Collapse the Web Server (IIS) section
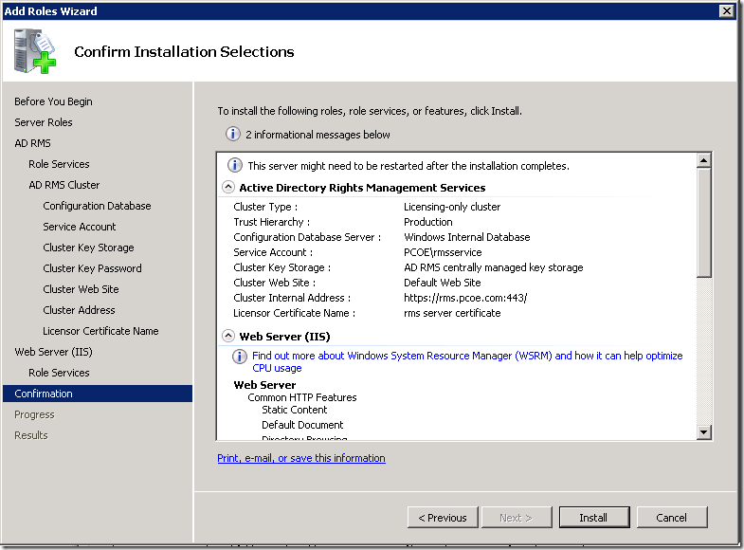The image size is (744, 550). pos(228,336)
